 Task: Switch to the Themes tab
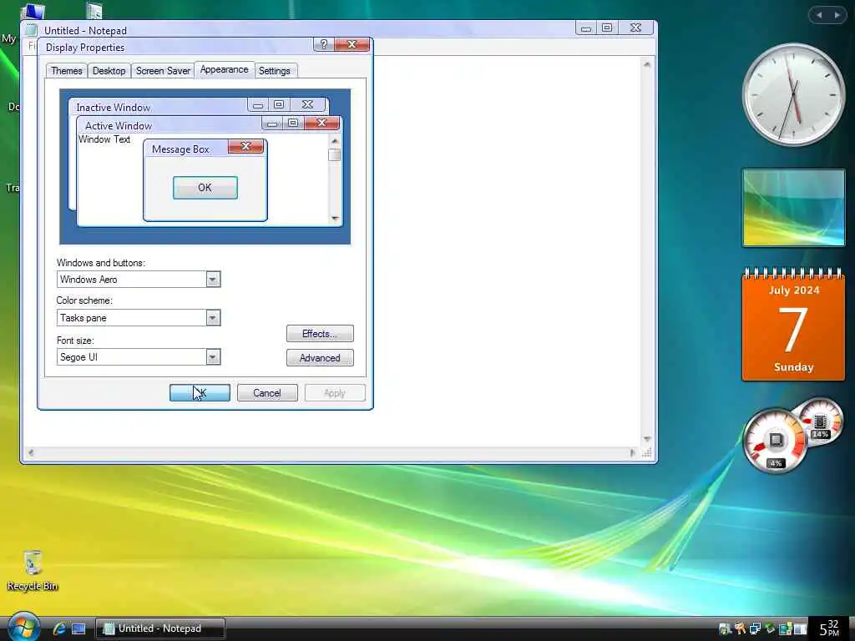point(67,71)
